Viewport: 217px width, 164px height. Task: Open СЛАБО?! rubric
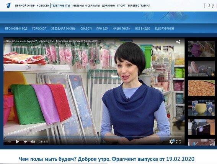click(x=86, y=28)
